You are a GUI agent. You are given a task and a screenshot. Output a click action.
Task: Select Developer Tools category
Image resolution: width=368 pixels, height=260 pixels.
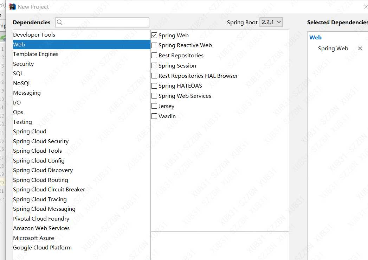coord(82,35)
